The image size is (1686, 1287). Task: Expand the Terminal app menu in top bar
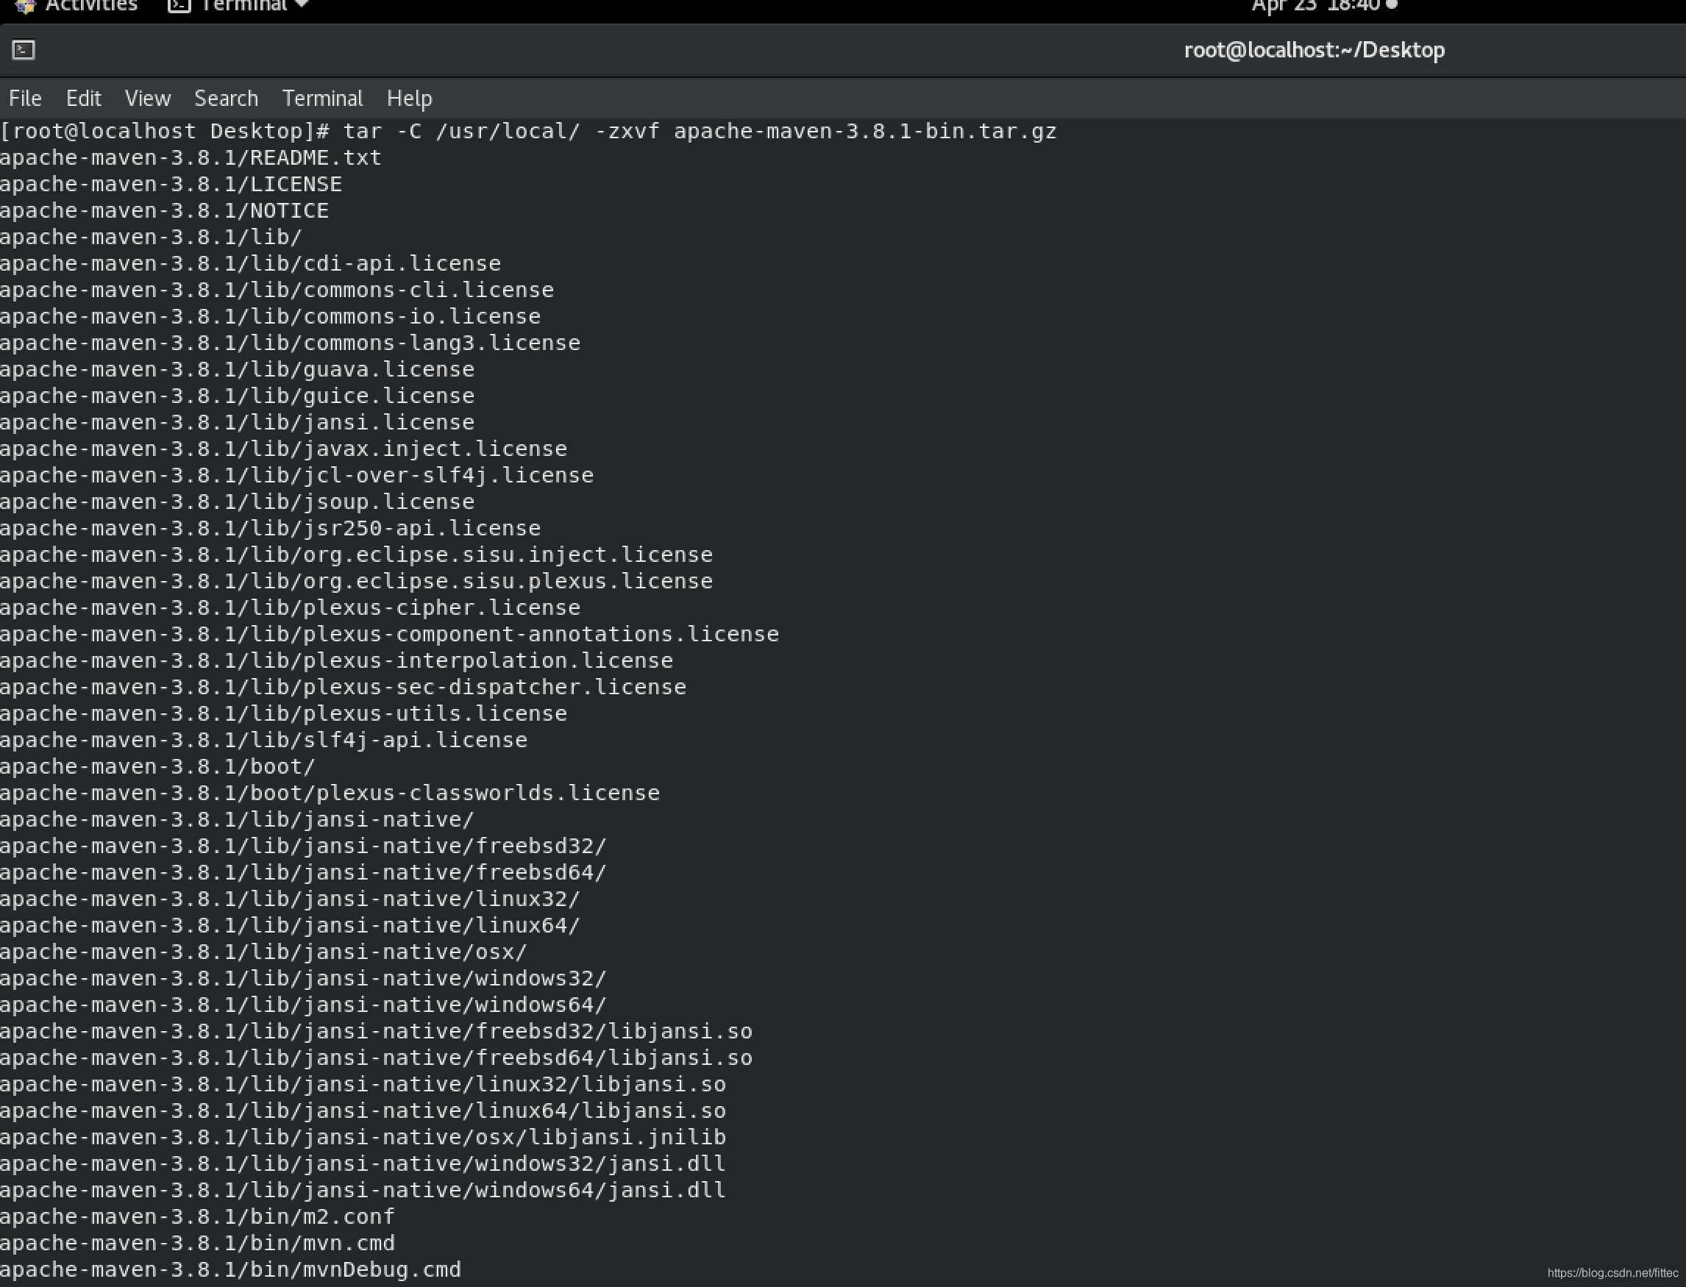pos(238,6)
